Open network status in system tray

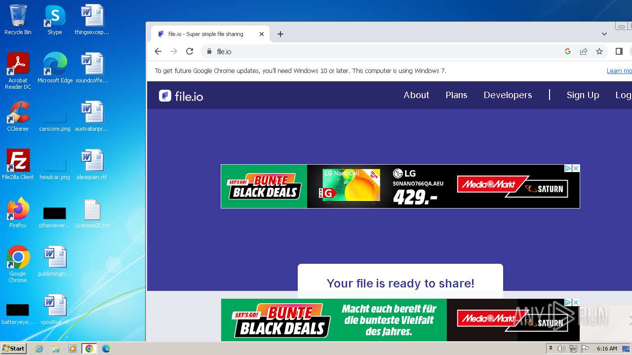coord(573,349)
